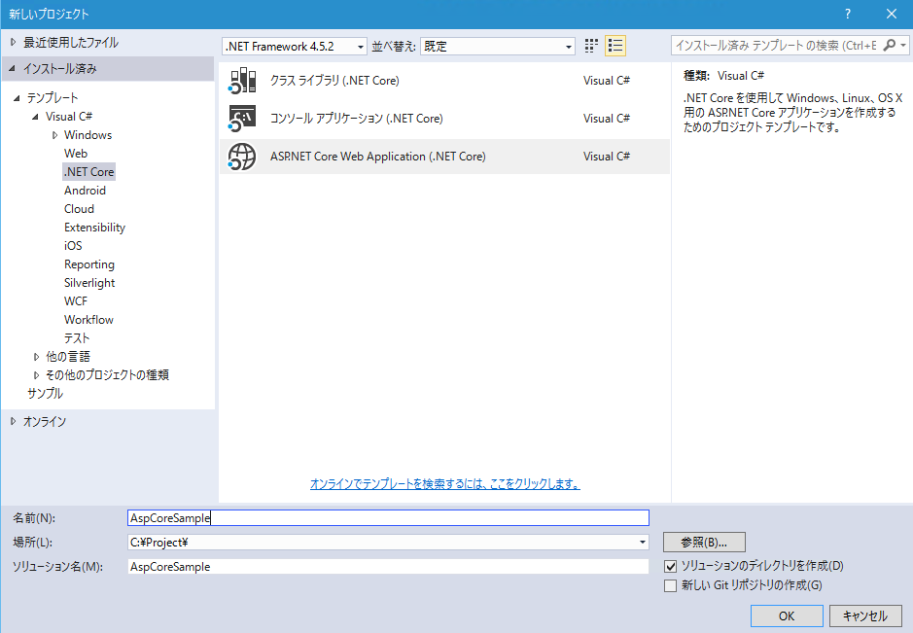The image size is (913, 633).
Task: Open the .NET Framework 4.5.2 version dropdown
Action: point(294,46)
